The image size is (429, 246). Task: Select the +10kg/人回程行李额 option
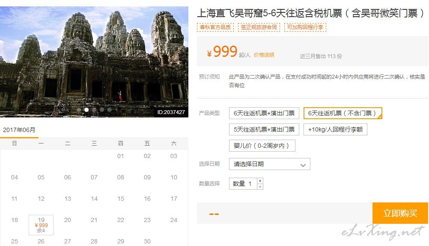point(335,129)
